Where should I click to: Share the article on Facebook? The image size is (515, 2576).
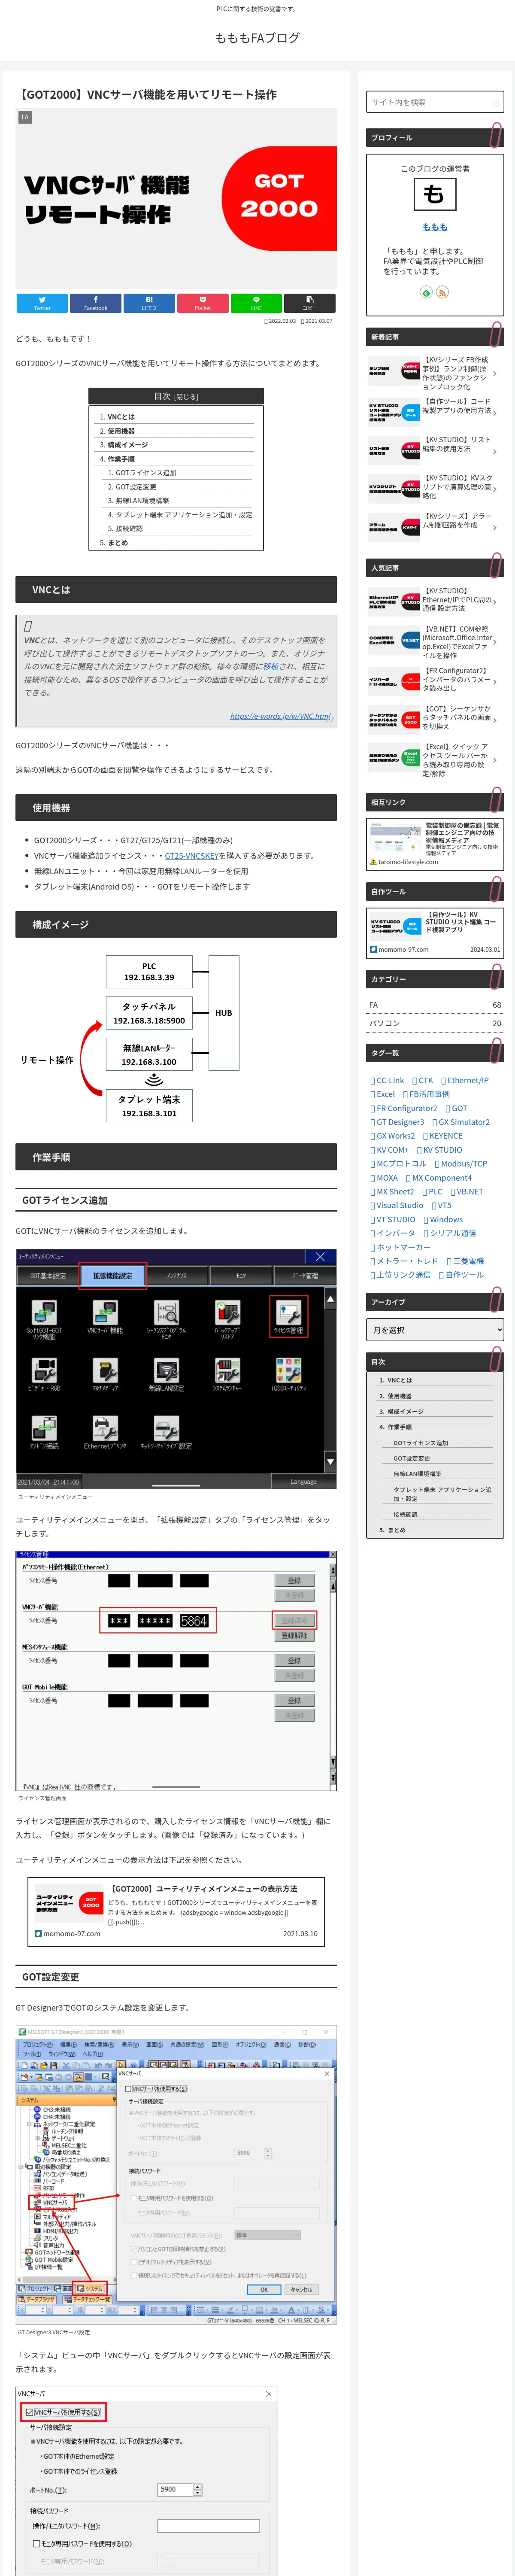pos(96,303)
